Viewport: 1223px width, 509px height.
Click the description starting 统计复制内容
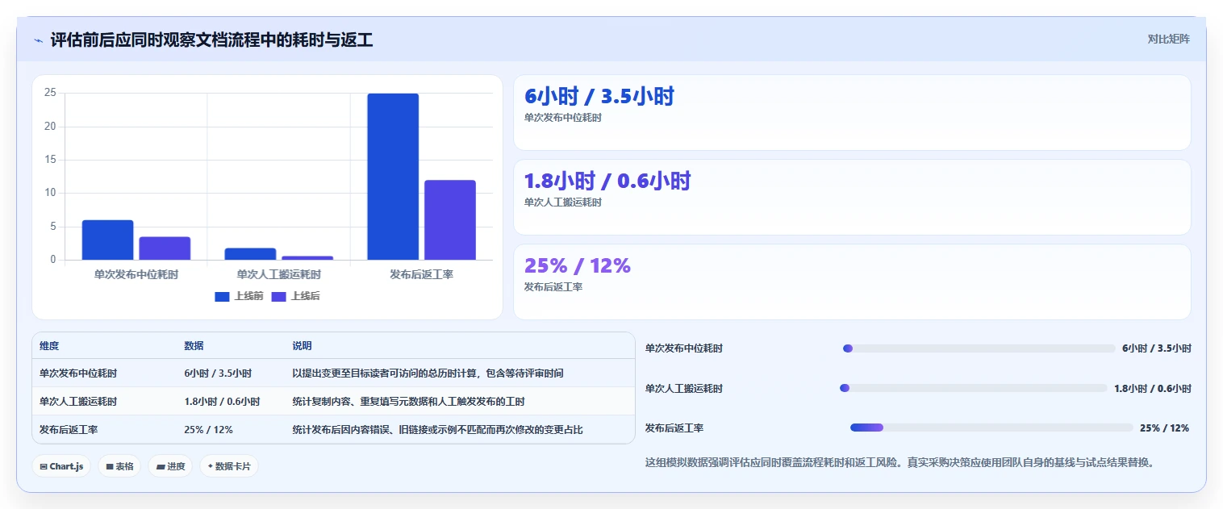point(408,402)
